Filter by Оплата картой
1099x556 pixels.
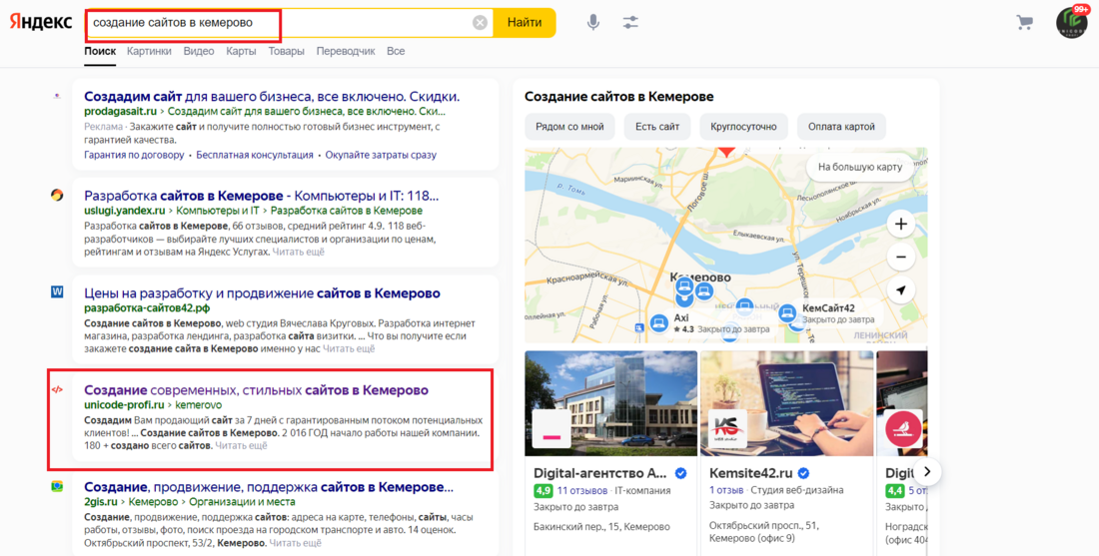coord(842,127)
